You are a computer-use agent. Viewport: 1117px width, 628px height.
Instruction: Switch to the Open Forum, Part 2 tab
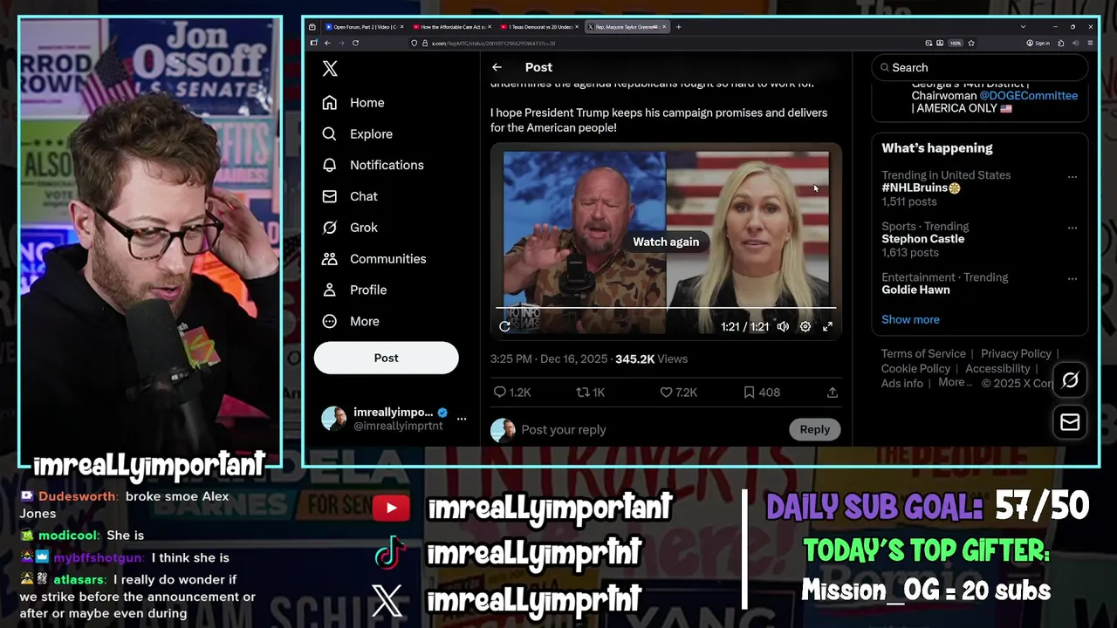[x=363, y=27]
